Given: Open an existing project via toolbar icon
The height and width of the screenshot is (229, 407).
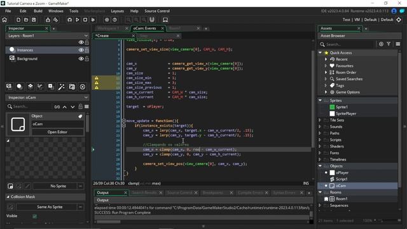Looking at the screenshot, I should point(26,20).
